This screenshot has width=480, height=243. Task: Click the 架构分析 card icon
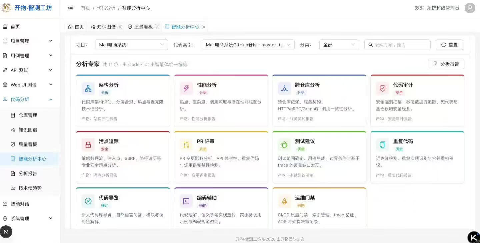pyautogui.click(x=88, y=88)
